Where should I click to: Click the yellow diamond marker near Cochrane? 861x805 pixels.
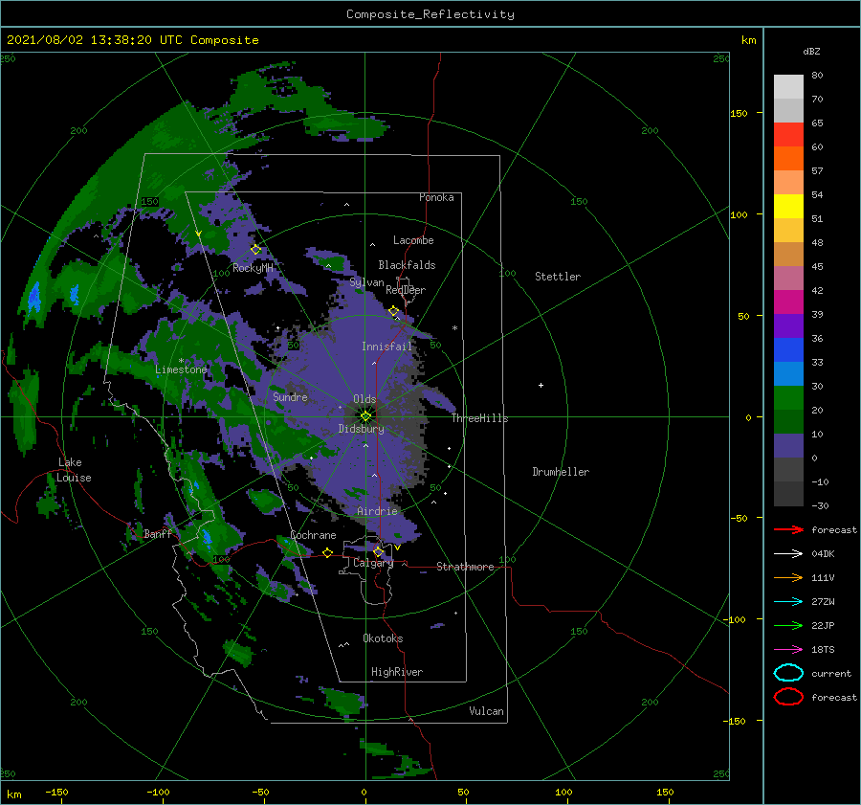tap(327, 552)
